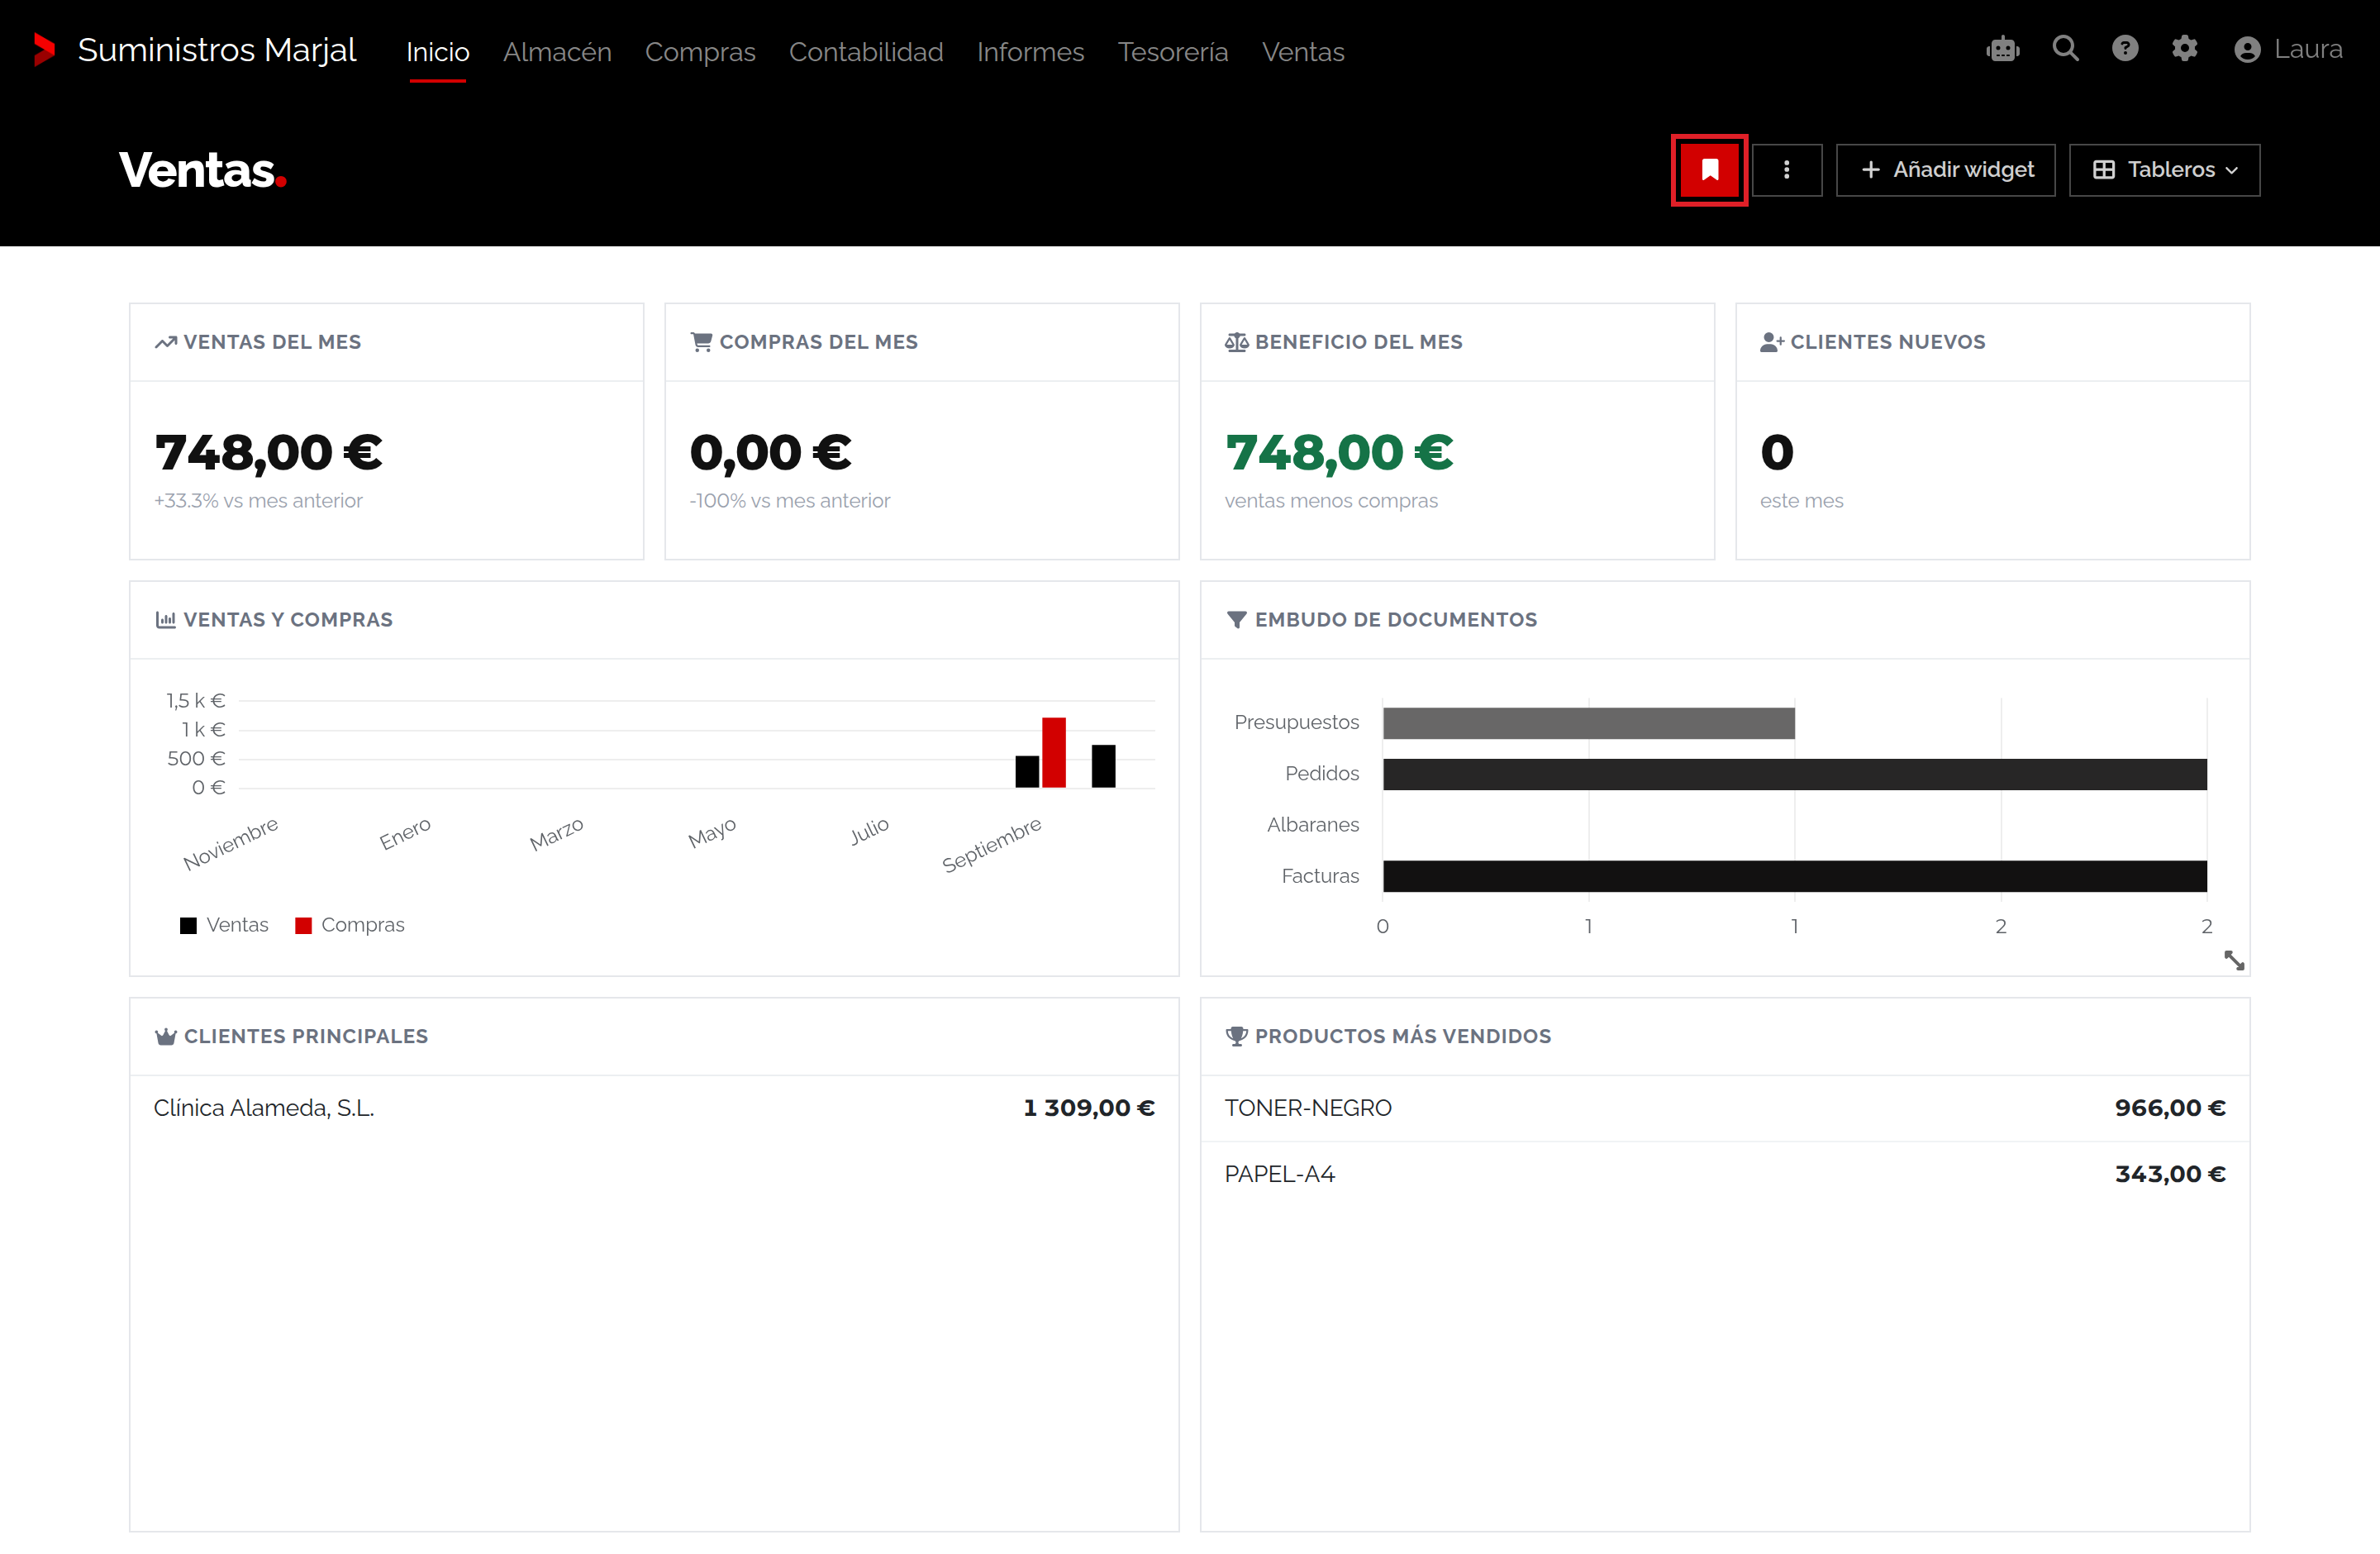This screenshot has height=1554, width=2380.
Task: Go to the Inicio tab
Action: click(x=438, y=52)
